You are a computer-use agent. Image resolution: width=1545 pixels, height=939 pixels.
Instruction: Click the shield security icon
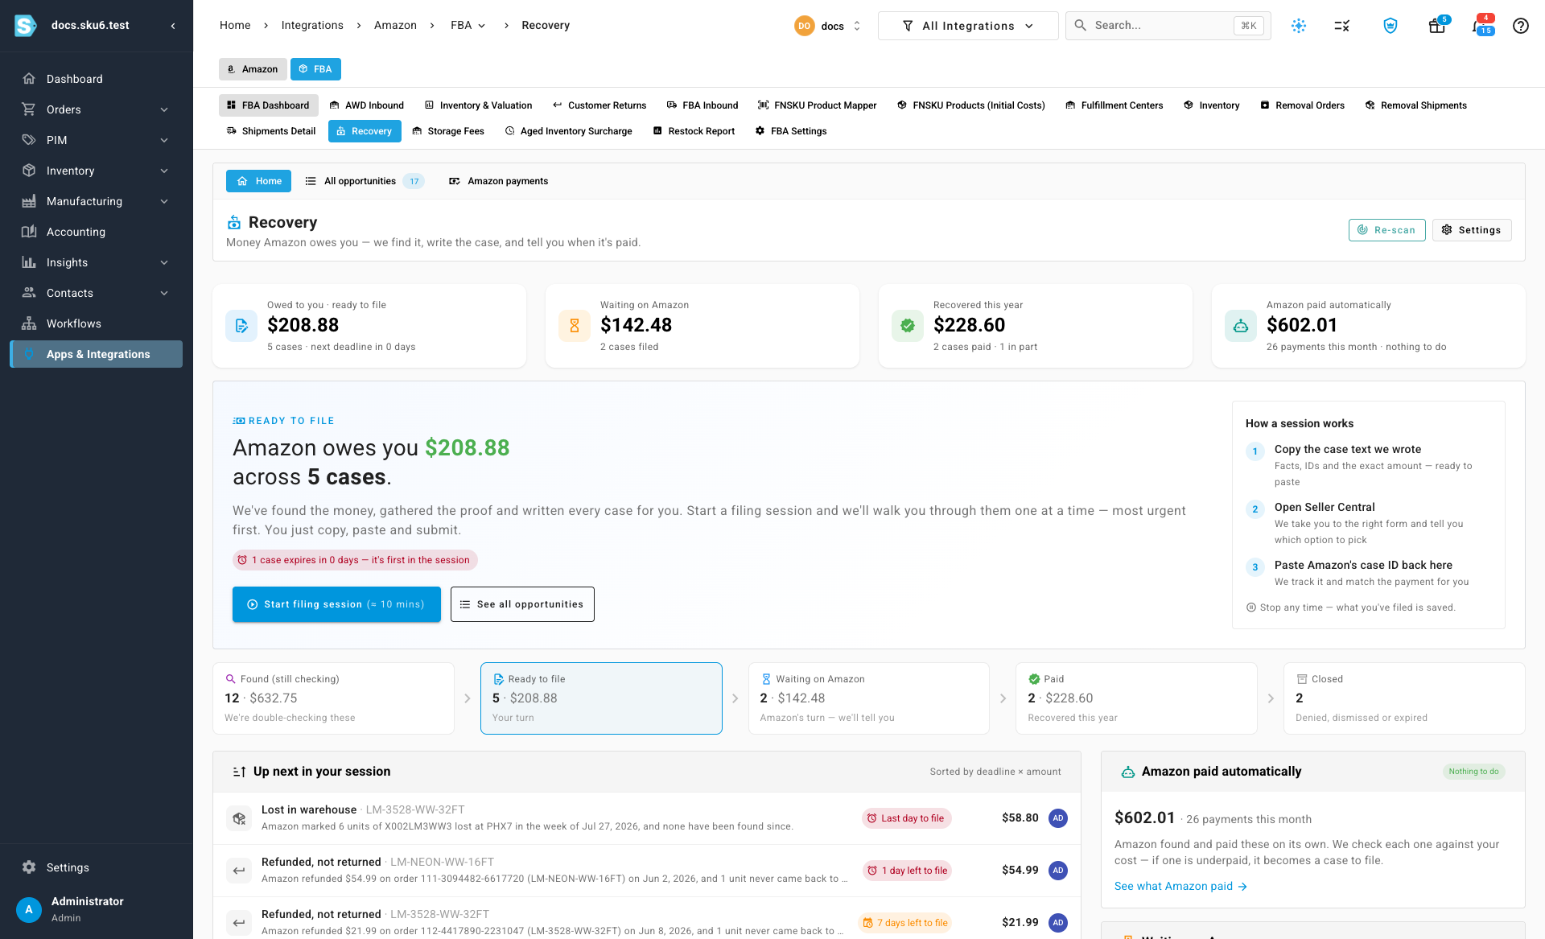point(1390,26)
